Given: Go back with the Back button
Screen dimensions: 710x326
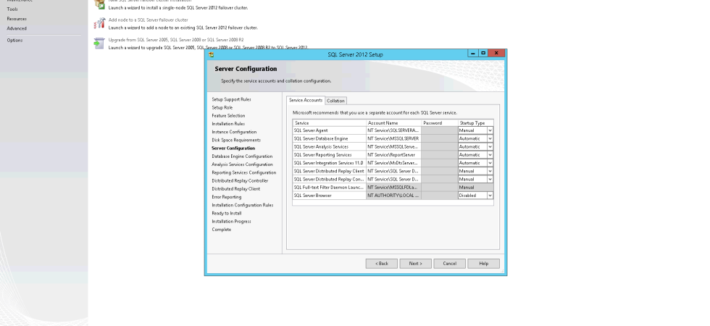Looking at the screenshot, I should [x=381, y=264].
